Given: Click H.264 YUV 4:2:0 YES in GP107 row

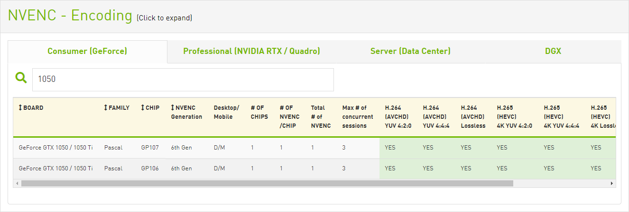Looking at the screenshot, I should point(390,148).
